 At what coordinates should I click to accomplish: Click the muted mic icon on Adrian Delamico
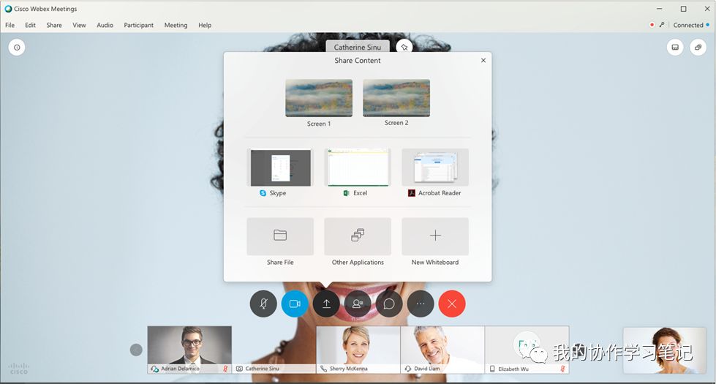[x=225, y=369]
